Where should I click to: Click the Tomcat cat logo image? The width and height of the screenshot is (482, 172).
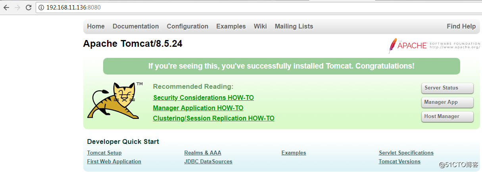[115, 101]
